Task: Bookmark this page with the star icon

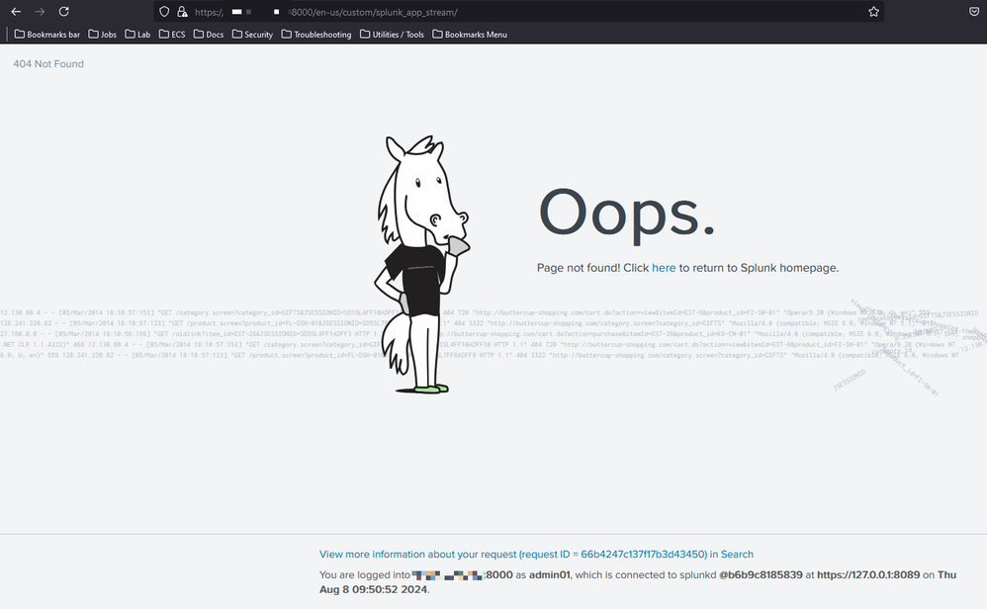Action: [873, 11]
